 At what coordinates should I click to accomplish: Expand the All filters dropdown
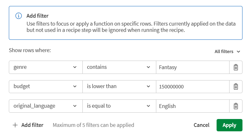point(227,51)
